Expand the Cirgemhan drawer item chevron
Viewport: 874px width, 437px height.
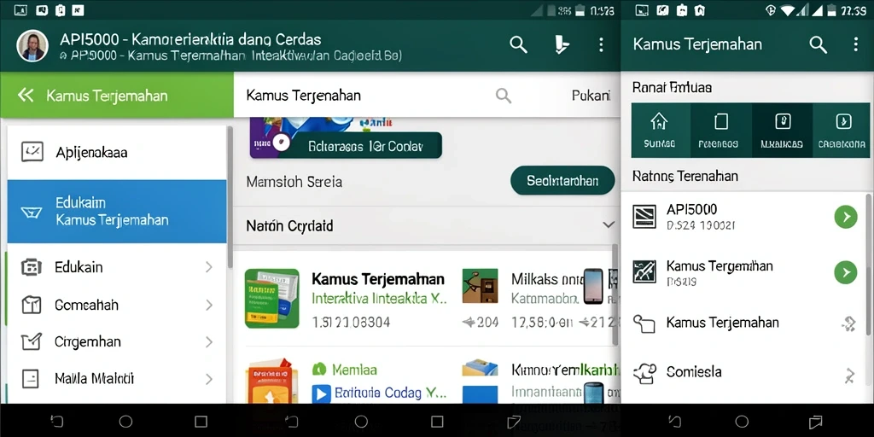pyautogui.click(x=209, y=341)
